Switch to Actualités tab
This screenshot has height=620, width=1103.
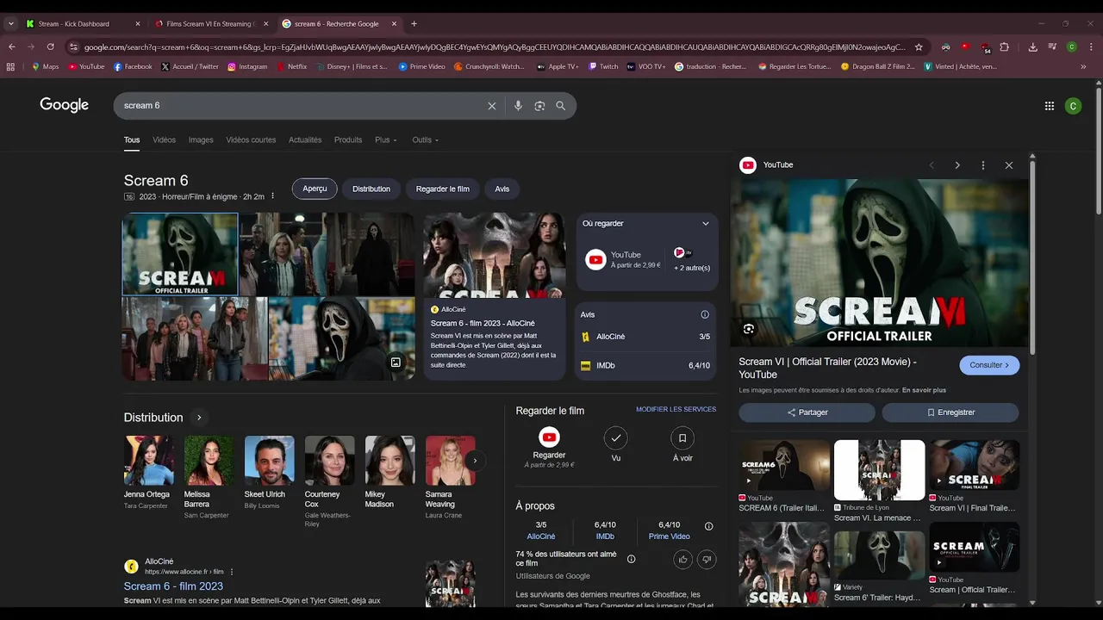pos(305,139)
